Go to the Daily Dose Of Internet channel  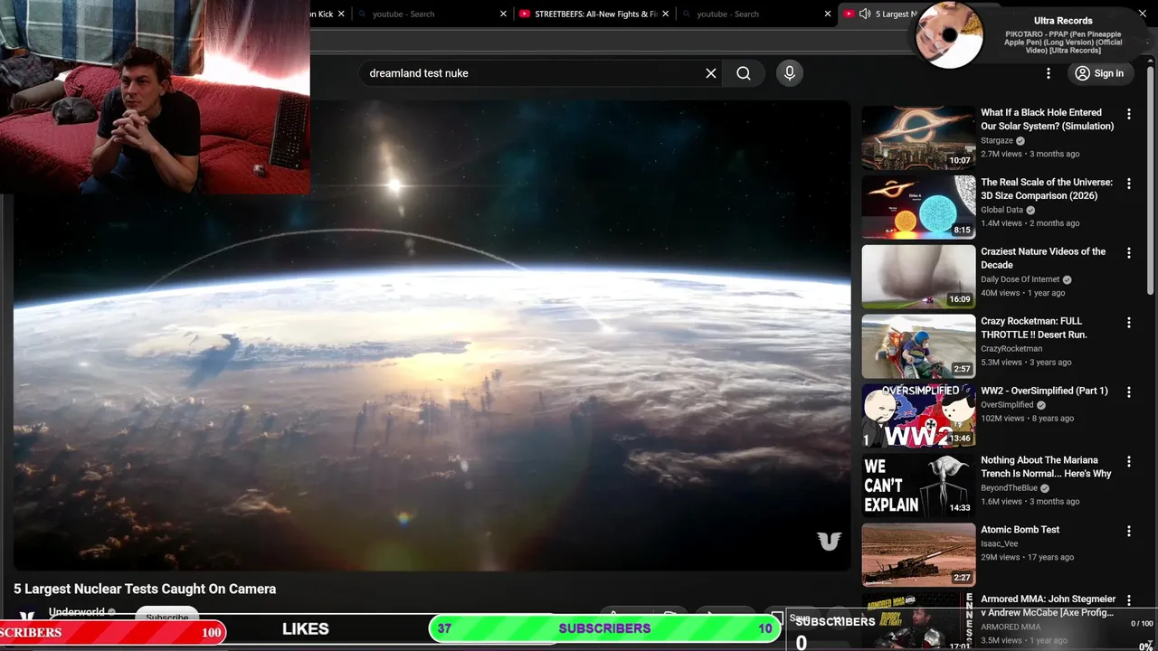(x=1020, y=279)
